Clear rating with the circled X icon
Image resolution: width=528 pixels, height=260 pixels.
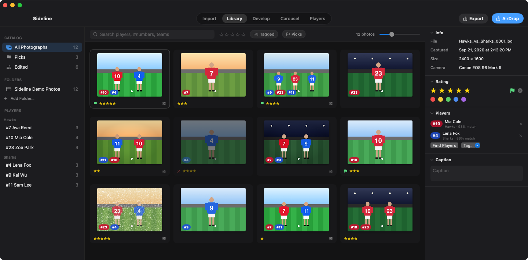click(520, 90)
